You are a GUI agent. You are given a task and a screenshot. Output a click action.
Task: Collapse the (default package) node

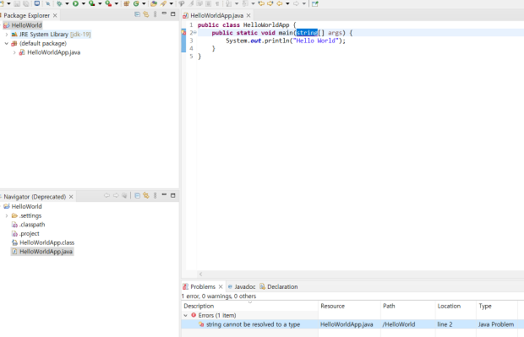(7, 43)
